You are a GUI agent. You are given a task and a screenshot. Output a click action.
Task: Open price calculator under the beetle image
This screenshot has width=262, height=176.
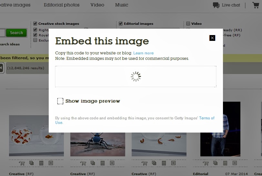(103, 163)
